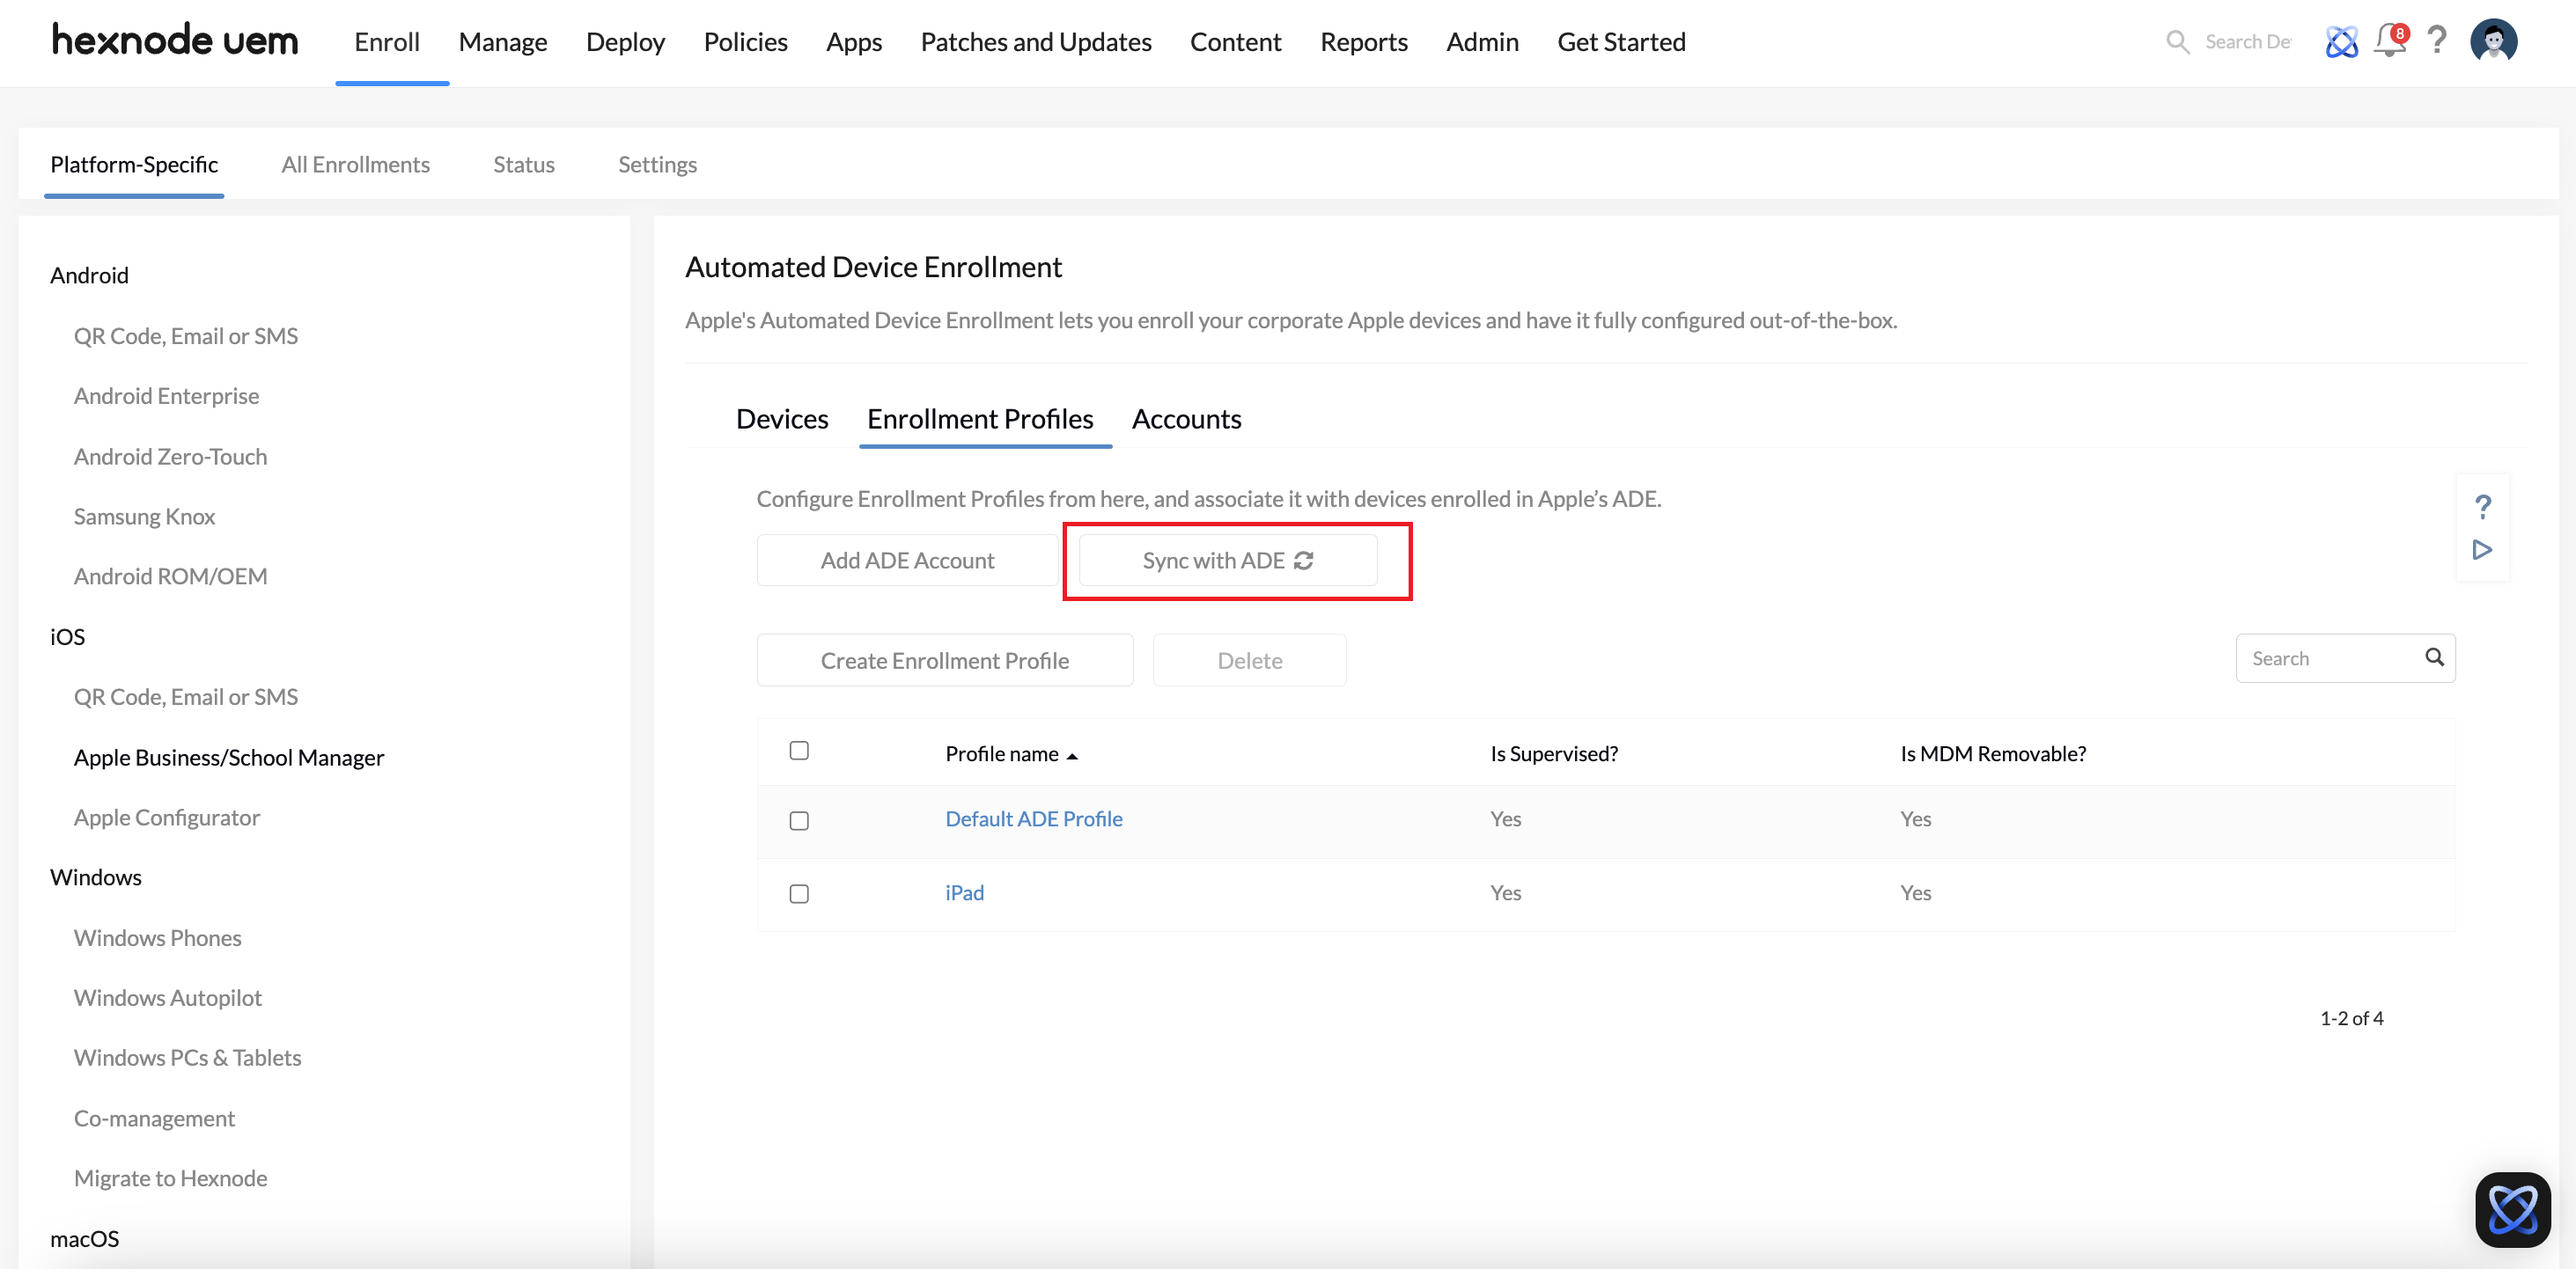This screenshot has width=2576, height=1269.
Task: Select Android ROM/OEM in sidebar
Action: click(170, 576)
